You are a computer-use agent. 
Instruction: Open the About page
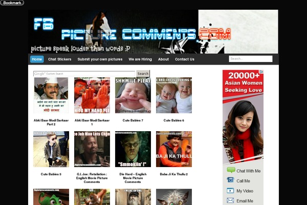(x=163, y=59)
